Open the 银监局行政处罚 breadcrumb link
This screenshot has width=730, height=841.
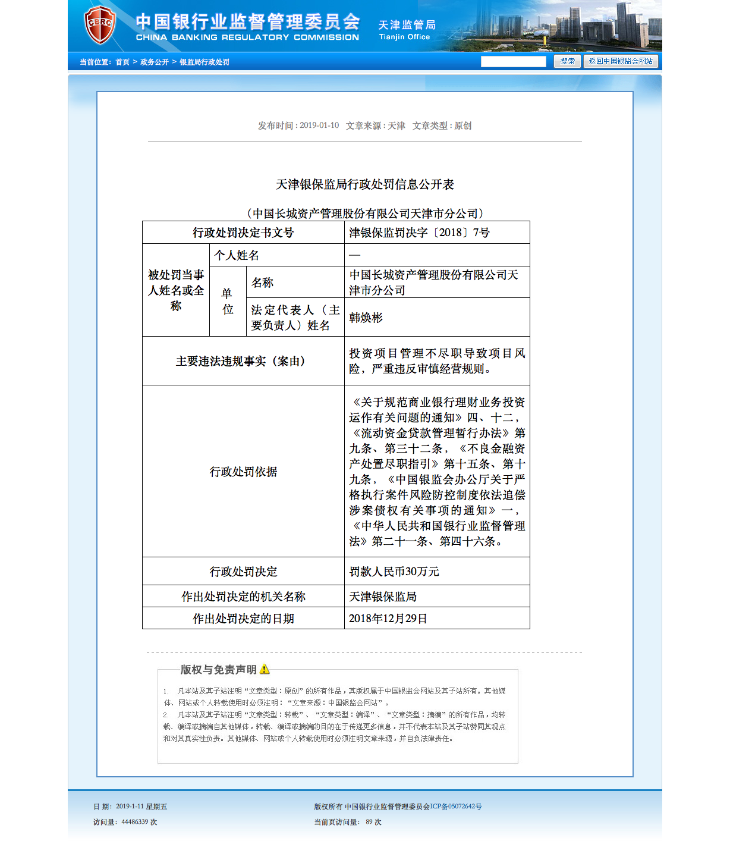point(204,62)
